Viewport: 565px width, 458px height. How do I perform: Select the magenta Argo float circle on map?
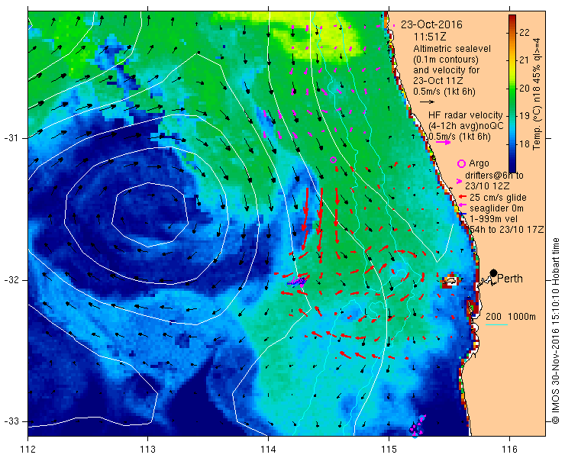point(334,160)
